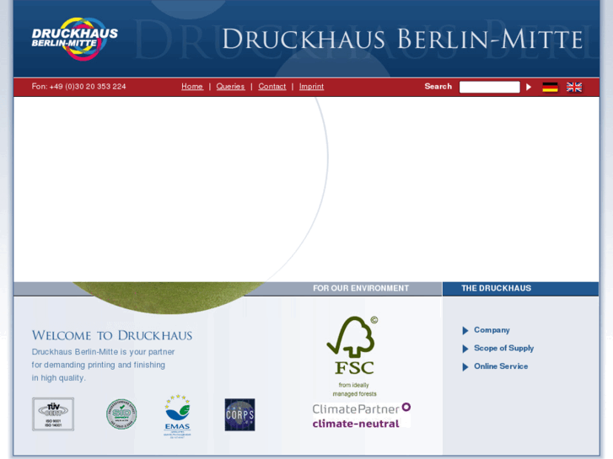Click the arrow next to Scope of Supply
Viewport: 613px width, 459px height.
click(x=465, y=349)
